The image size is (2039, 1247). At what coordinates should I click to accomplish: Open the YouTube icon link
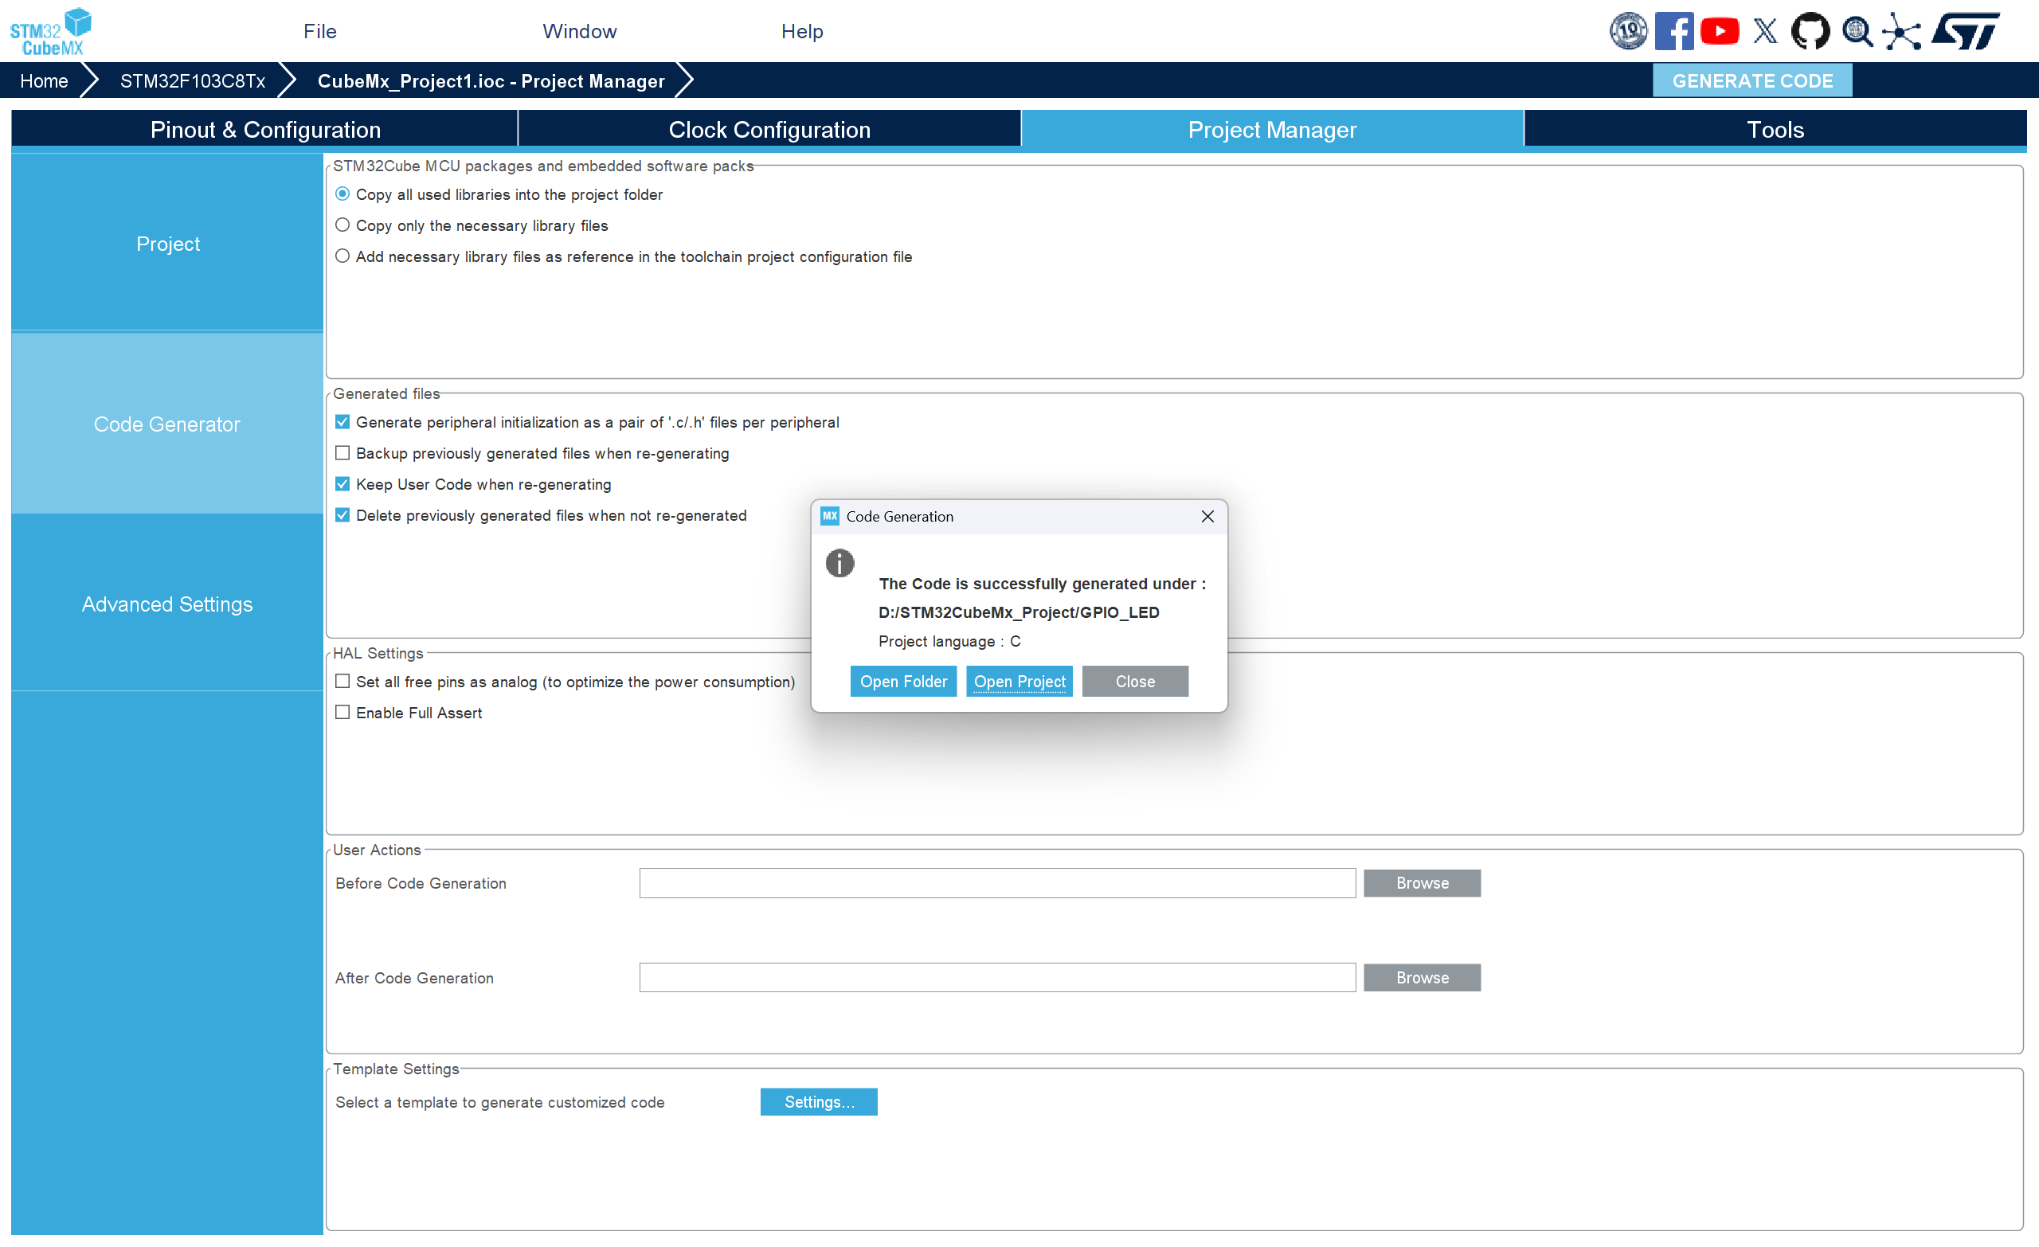1720,31
